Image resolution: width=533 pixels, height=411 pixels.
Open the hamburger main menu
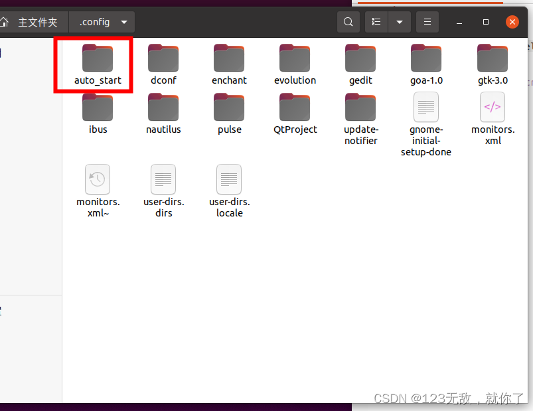click(x=427, y=22)
